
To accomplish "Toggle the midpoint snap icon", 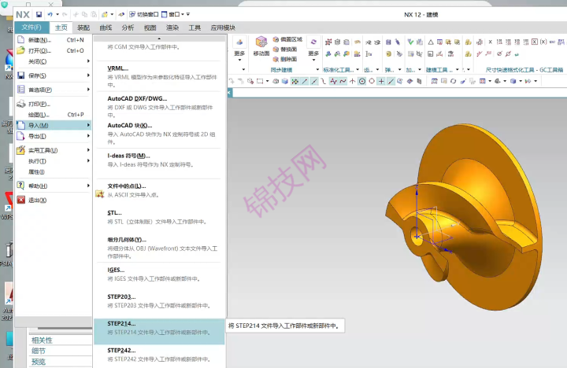I will point(314,81).
